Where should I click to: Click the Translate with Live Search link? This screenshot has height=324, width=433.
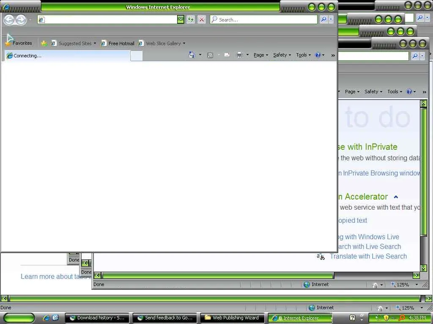pyautogui.click(x=368, y=256)
